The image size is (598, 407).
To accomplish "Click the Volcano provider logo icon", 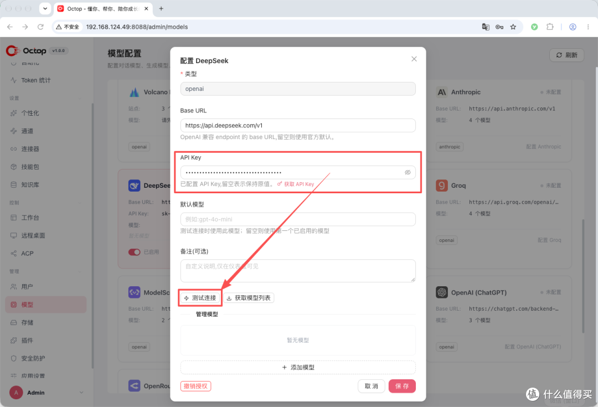I will pos(134,92).
